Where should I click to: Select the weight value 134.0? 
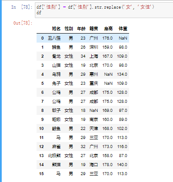(122, 74)
